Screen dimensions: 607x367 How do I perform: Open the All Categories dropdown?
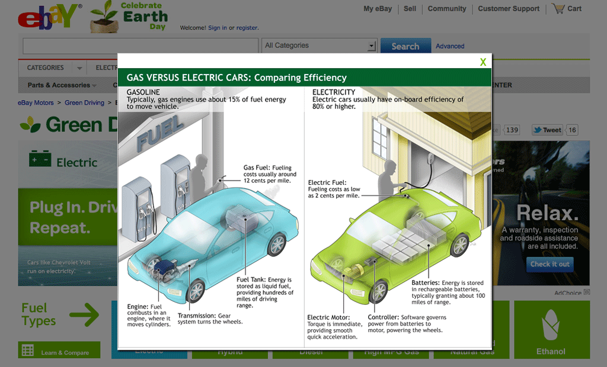[319, 45]
